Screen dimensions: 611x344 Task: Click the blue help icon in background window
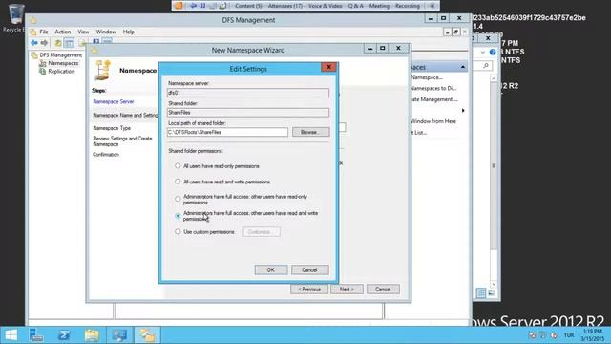[493, 52]
